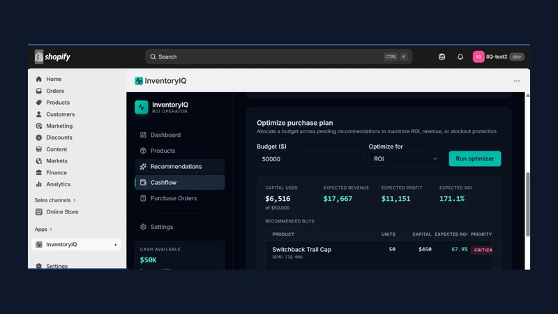Image resolution: width=558 pixels, height=314 pixels.
Task: Click the $50K cash available value
Action: 148,260
